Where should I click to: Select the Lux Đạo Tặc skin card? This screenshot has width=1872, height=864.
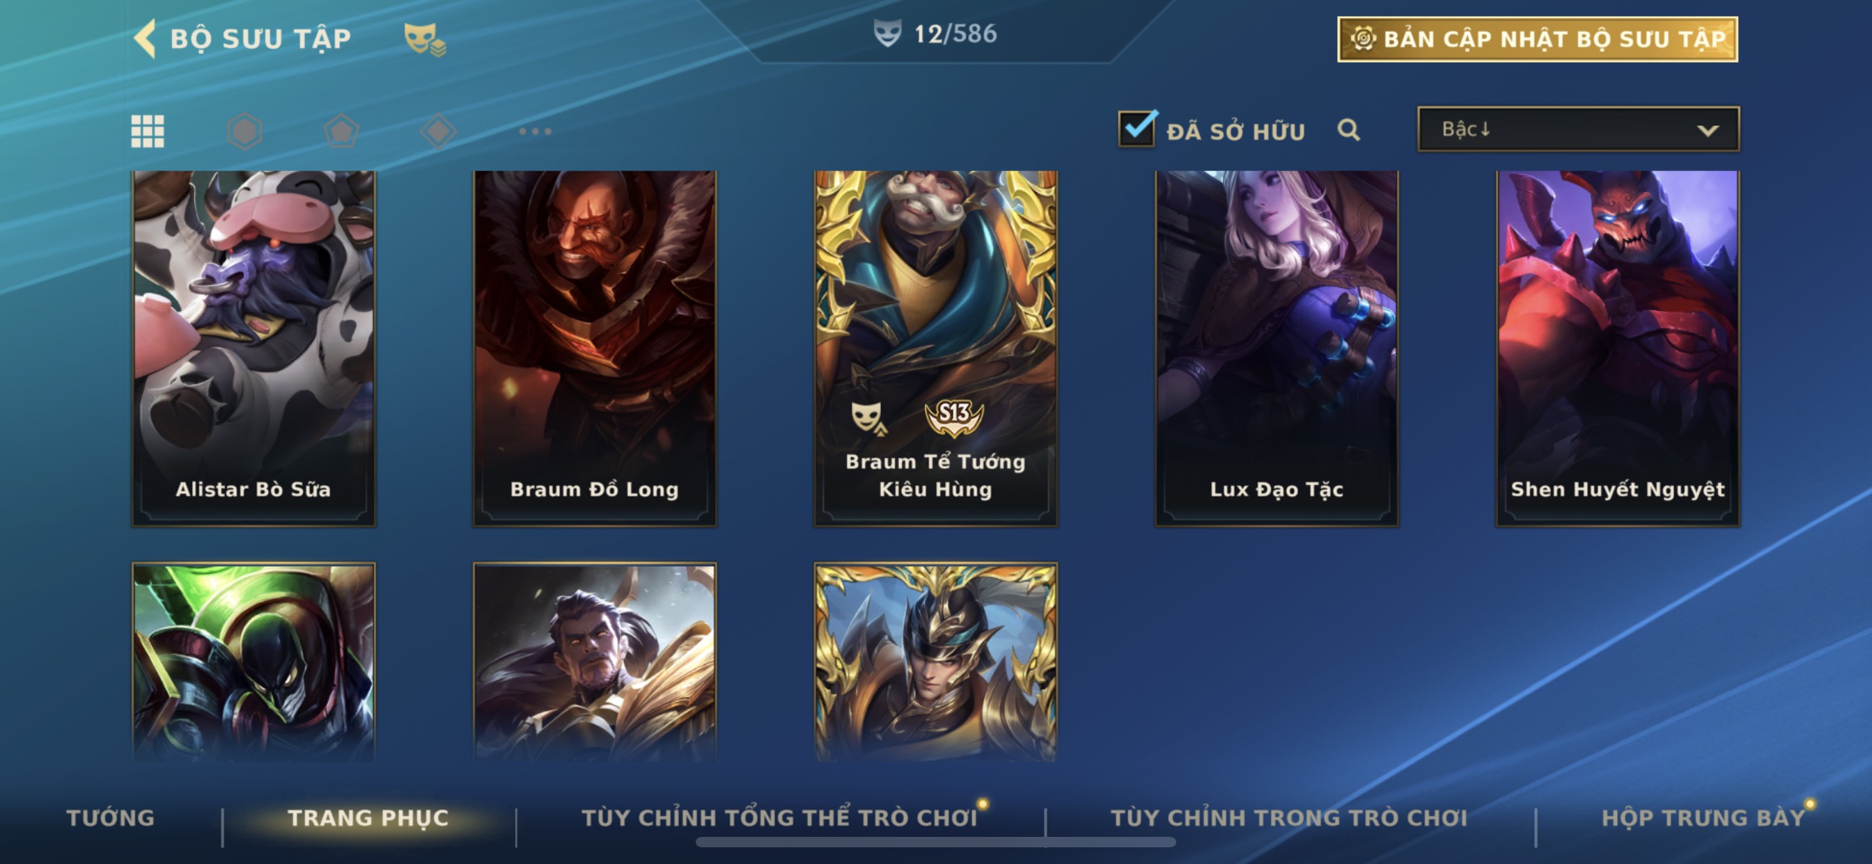tap(1277, 348)
